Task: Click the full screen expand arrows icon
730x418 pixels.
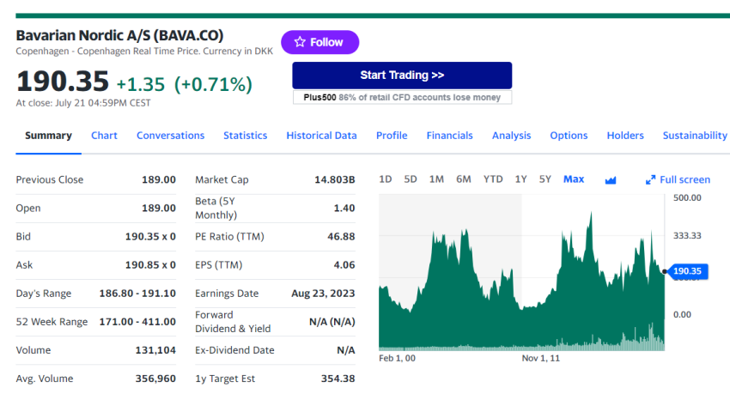Action: click(x=650, y=179)
